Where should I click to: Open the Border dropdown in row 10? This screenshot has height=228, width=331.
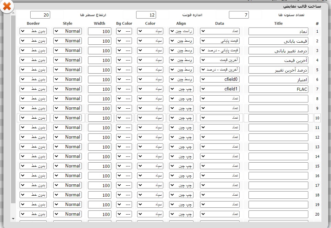pyautogui.click(x=33, y=118)
